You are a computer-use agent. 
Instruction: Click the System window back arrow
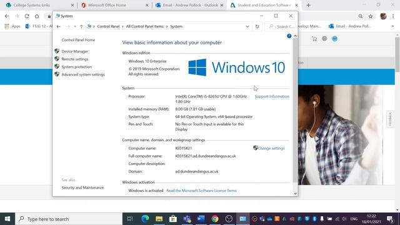58,26
